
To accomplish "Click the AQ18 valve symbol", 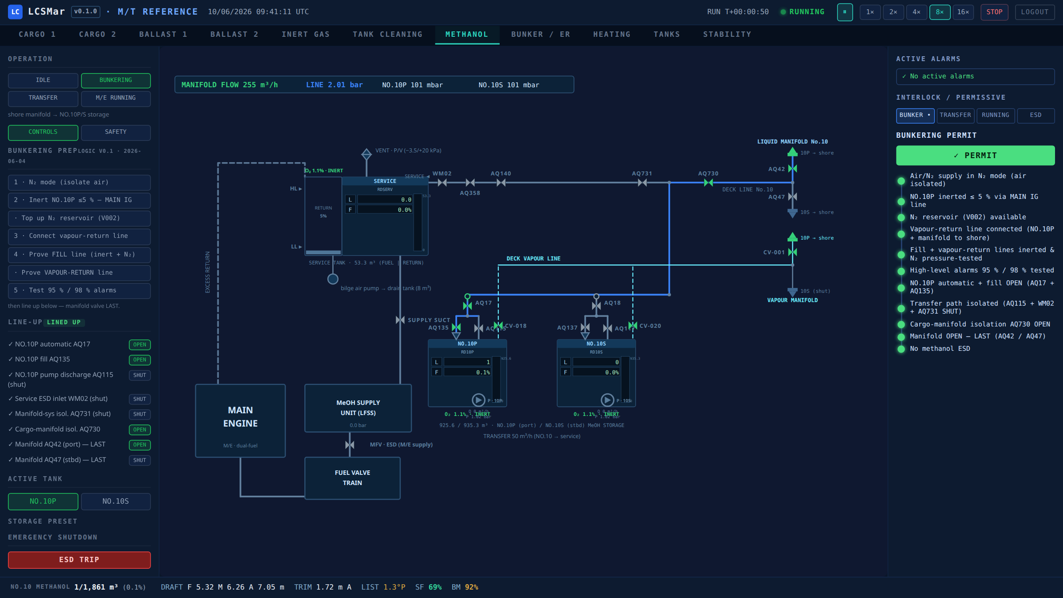I will (596, 306).
